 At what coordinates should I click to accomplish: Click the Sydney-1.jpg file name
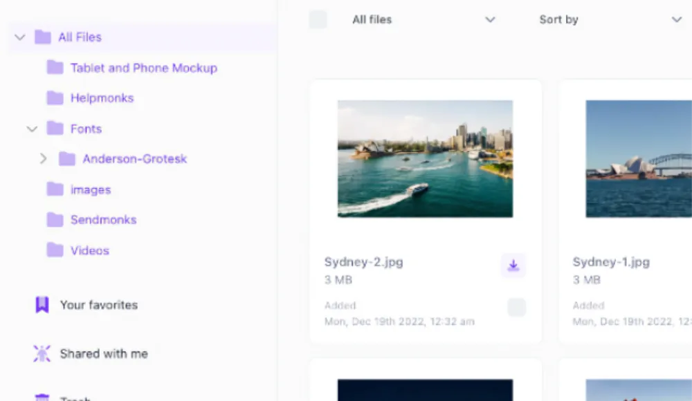tap(611, 262)
